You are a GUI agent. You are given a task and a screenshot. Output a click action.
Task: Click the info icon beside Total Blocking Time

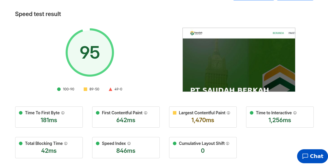66,143
